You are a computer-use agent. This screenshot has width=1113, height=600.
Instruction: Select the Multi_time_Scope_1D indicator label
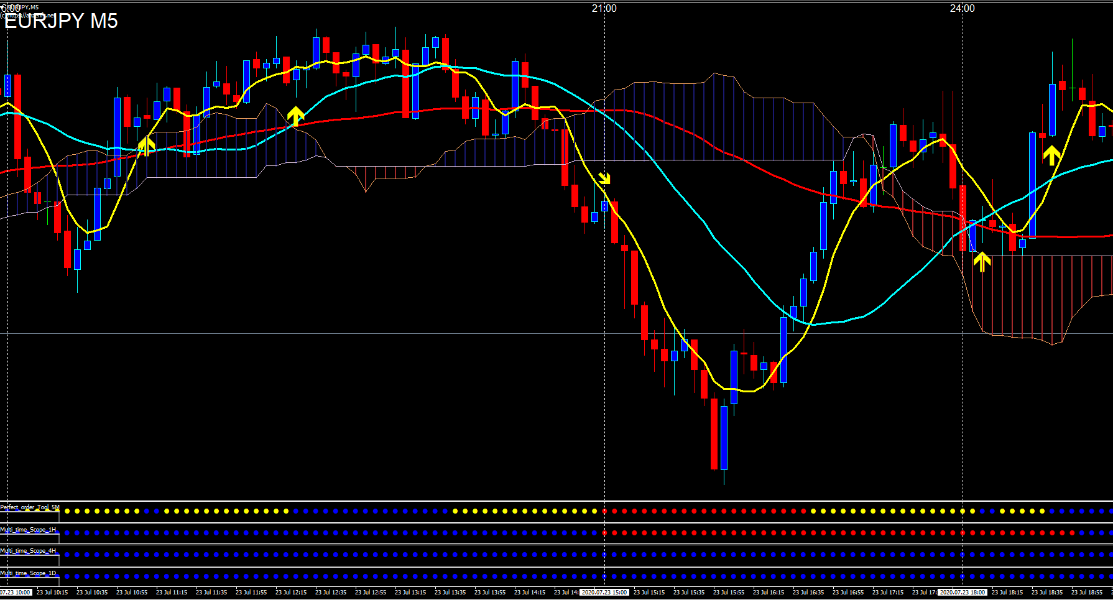(x=28, y=573)
